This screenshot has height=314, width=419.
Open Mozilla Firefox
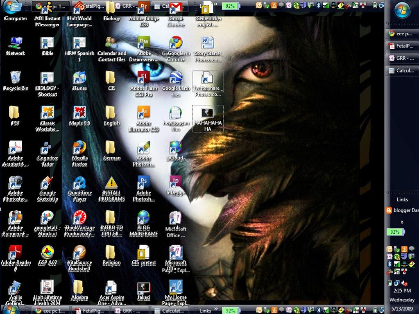pyautogui.click(x=79, y=154)
